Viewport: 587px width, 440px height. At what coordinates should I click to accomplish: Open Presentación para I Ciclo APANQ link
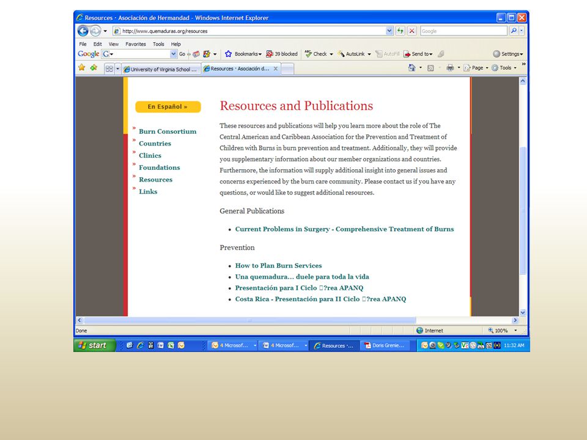click(299, 288)
